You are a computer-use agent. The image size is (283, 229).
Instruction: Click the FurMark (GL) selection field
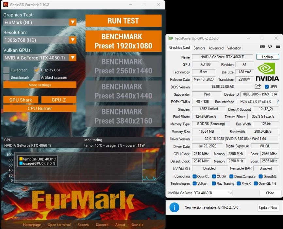36,22
